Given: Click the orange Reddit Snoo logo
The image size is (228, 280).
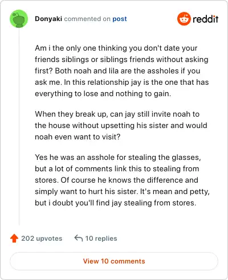Looking at the screenshot, I should tap(184, 19).
